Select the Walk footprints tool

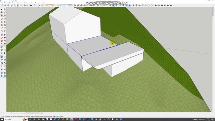point(5,66)
